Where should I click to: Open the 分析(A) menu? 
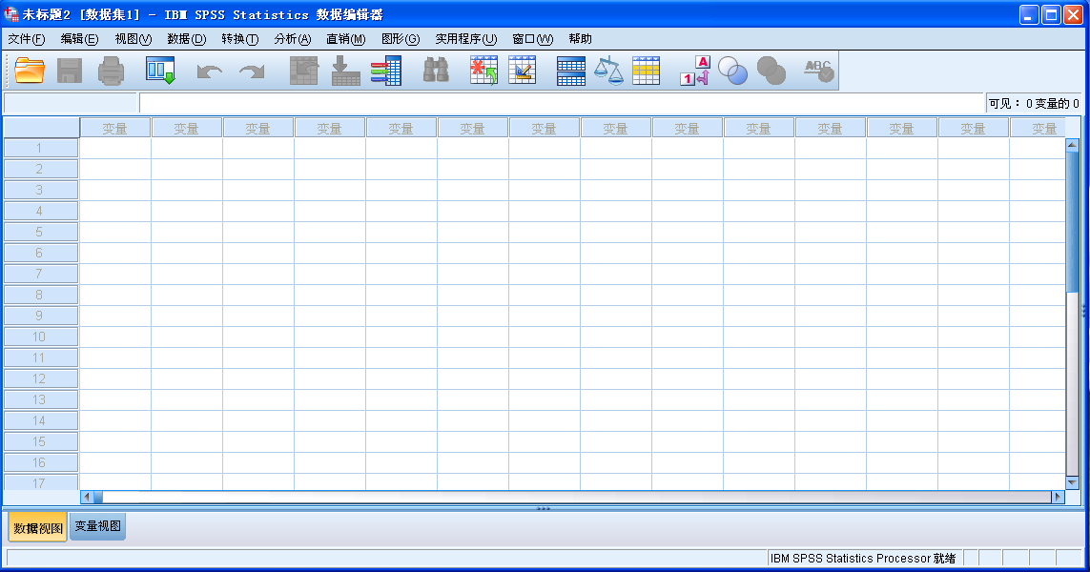click(293, 39)
